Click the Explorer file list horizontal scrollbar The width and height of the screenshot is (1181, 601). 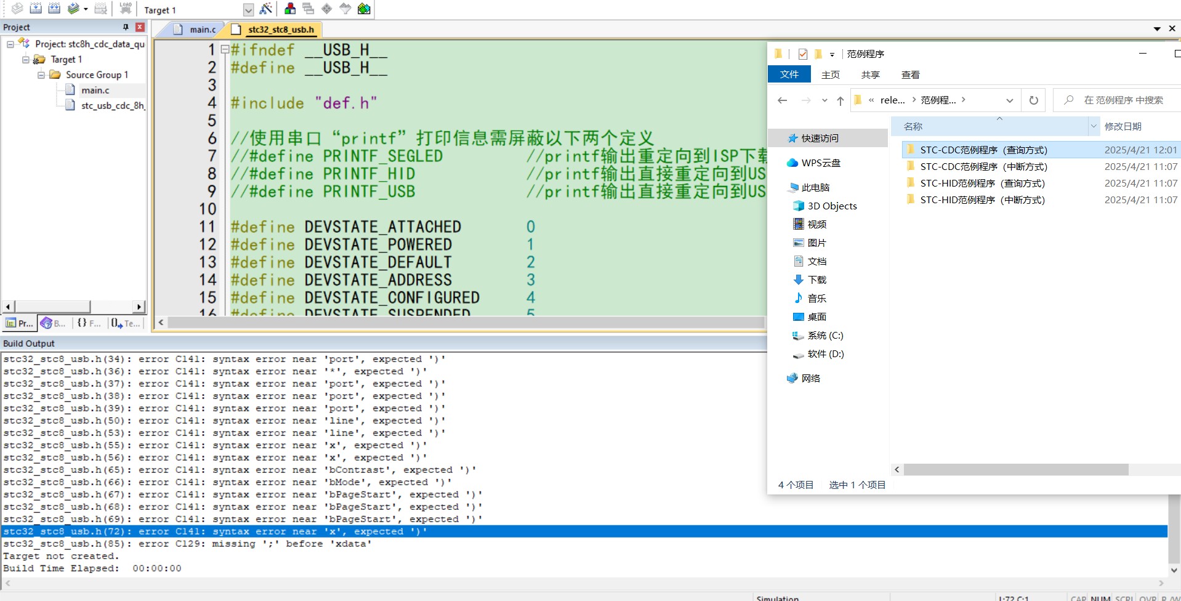[1016, 470]
